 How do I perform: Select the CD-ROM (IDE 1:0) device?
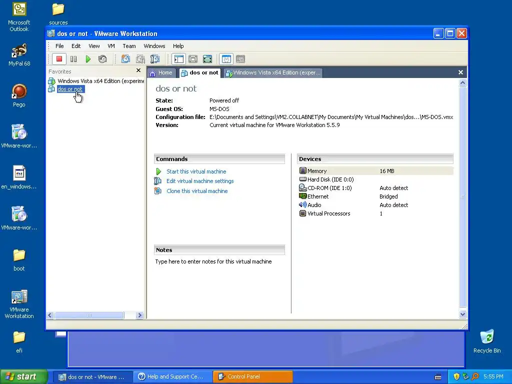tap(375, 188)
